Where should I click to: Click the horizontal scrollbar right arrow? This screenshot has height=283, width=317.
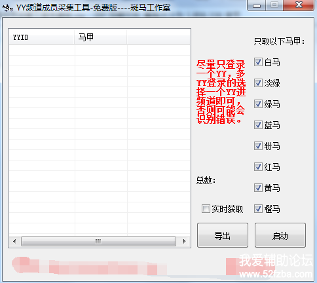[x=184, y=241]
